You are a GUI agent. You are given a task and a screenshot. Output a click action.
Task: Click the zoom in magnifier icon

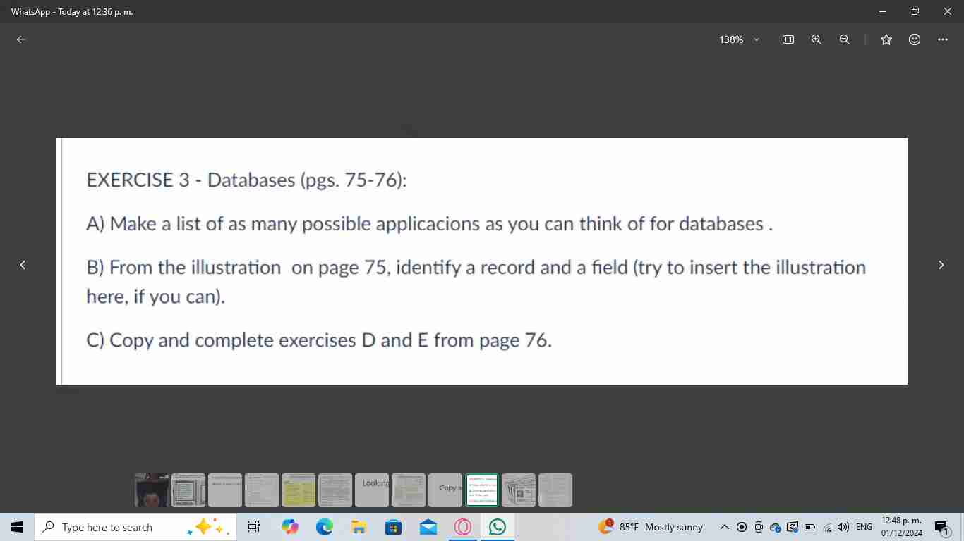[x=817, y=39]
